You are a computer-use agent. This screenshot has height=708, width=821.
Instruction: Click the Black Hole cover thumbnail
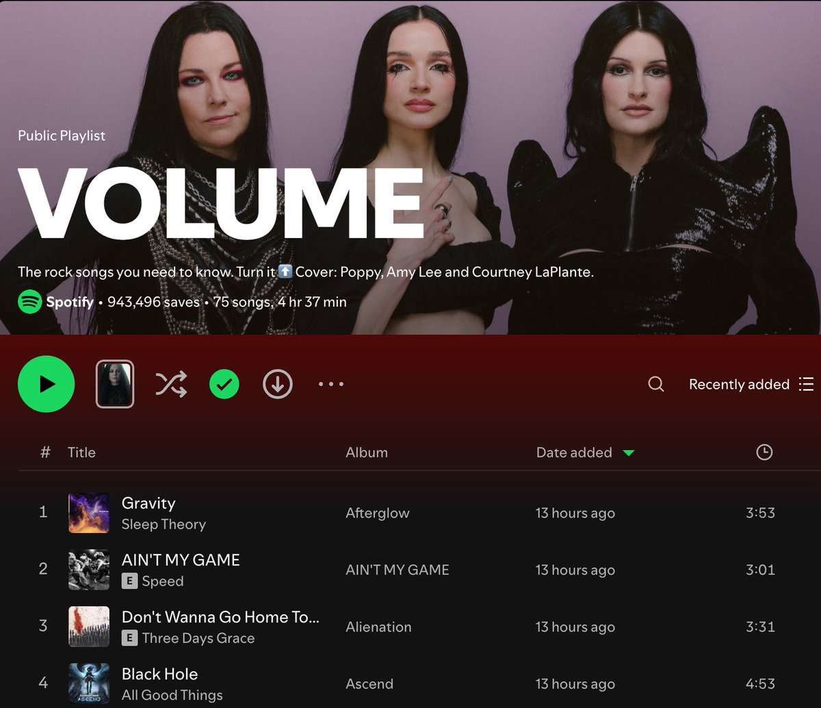point(89,683)
